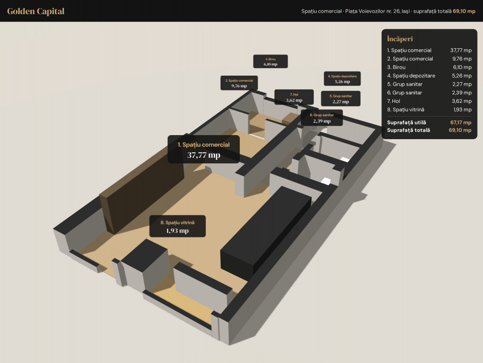Select the 2,27 mp value in Încăperi list
Screen dimensions: 483x363
(x=462, y=84)
